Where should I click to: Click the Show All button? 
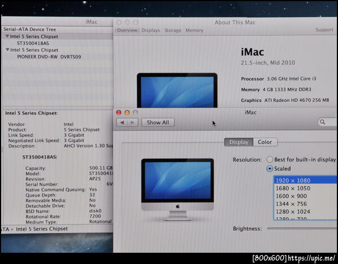click(158, 123)
